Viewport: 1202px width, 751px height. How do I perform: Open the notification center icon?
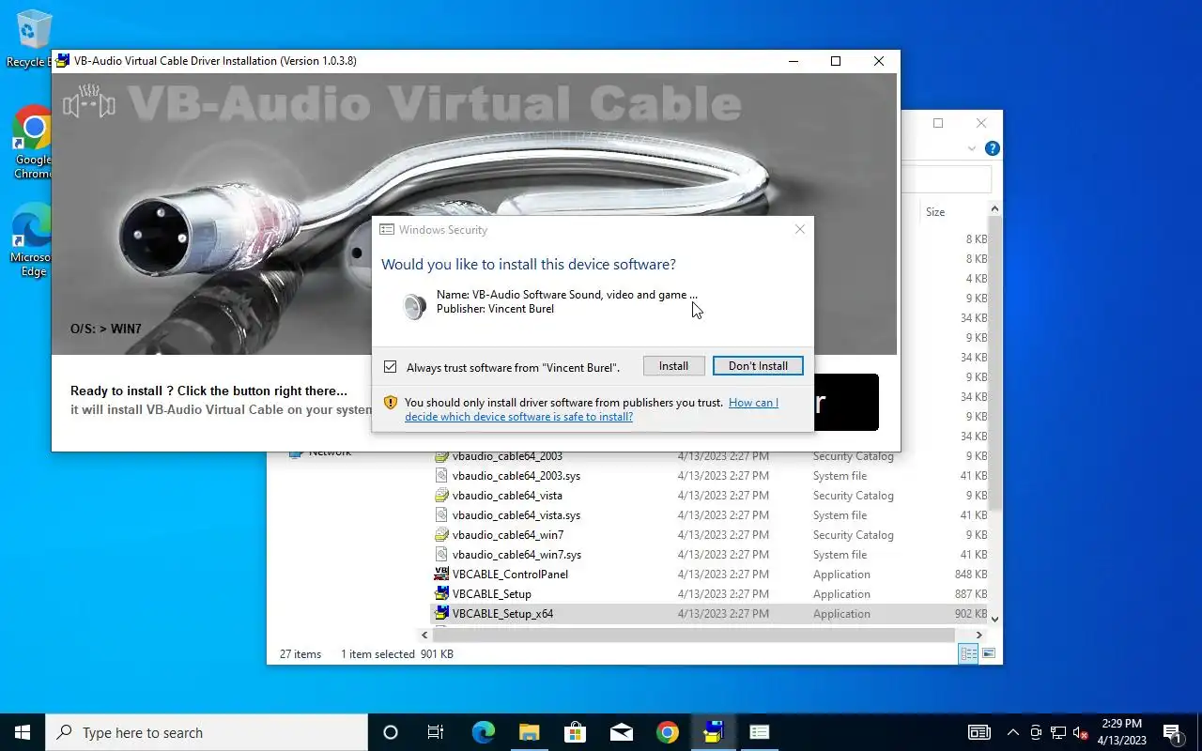point(1172,732)
